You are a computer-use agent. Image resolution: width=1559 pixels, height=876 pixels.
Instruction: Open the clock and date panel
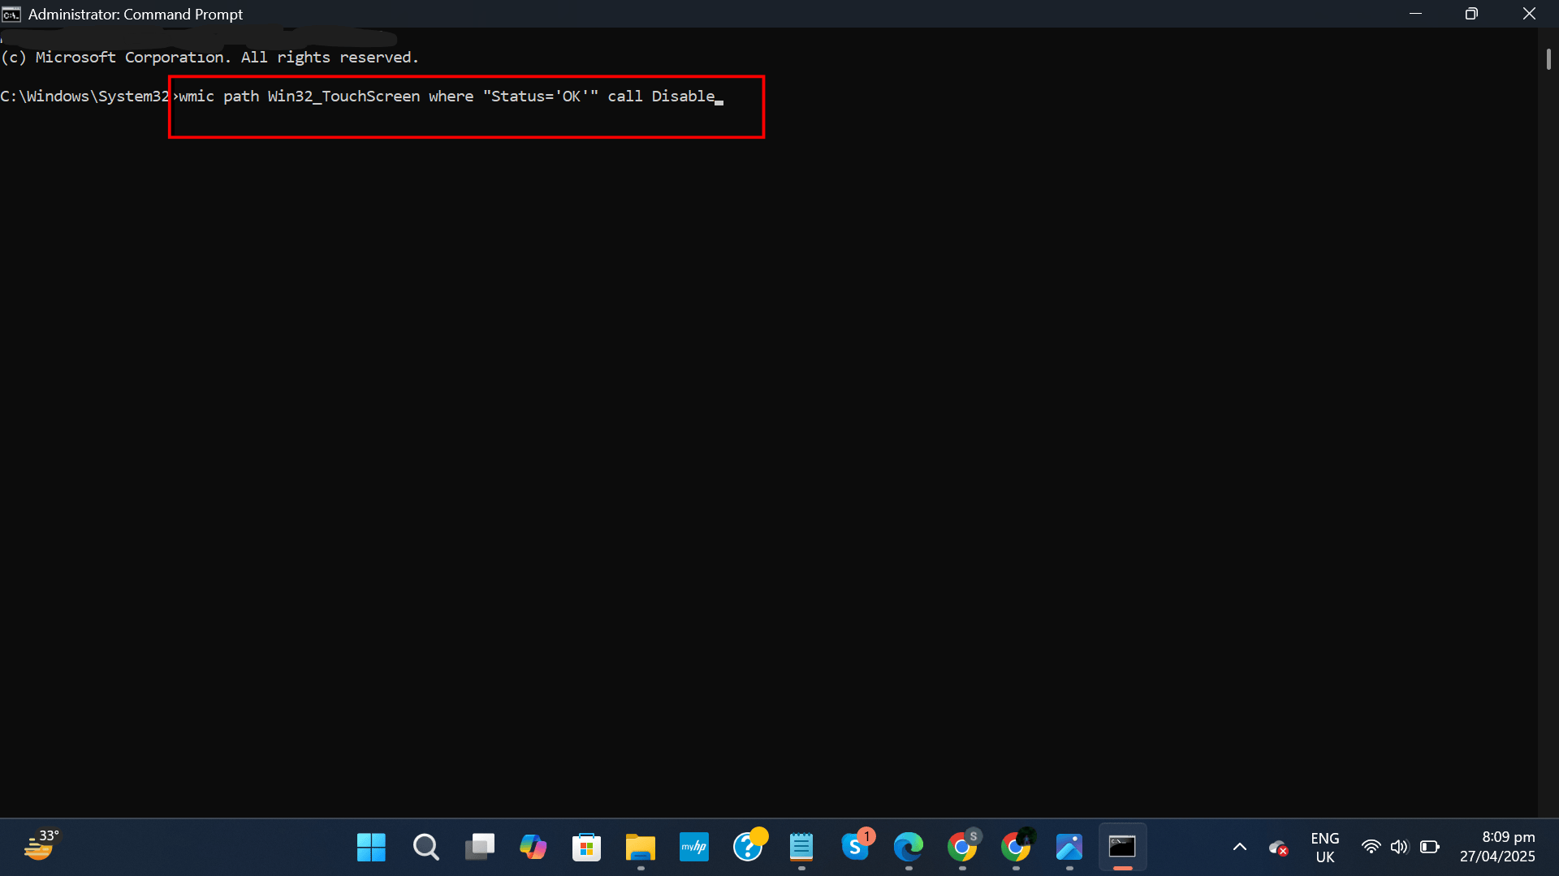click(x=1496, y=848)
